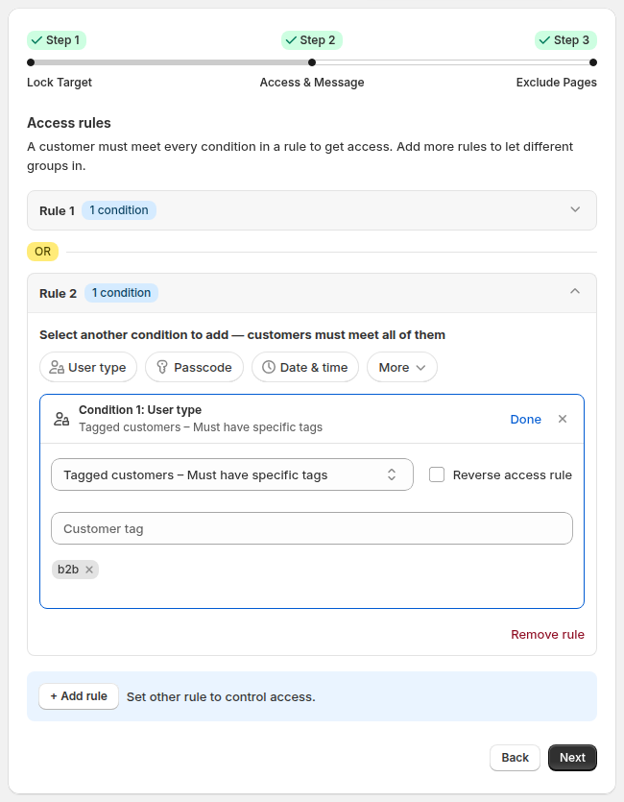
Task: Click the Lock Target step marker dot
Action: (x=31, y=62)
